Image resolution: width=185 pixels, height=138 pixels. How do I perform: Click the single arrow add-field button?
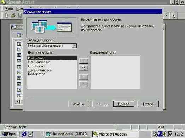(x=83, y=61)
